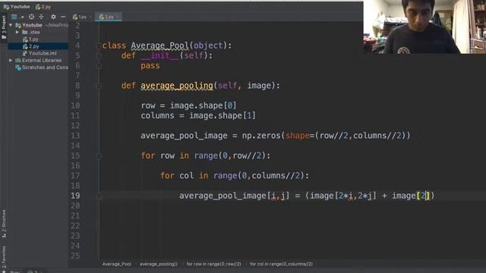Open 1.py in the project tree
The width and height of the screenshot is (486, 273).
pos(30,39)
